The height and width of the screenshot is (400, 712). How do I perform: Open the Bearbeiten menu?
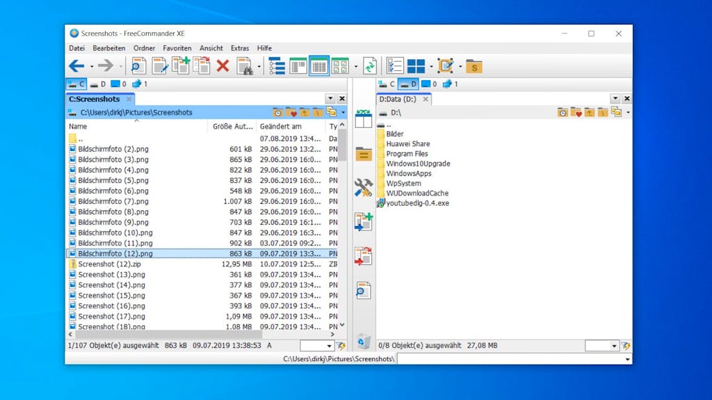pos(109,48)
